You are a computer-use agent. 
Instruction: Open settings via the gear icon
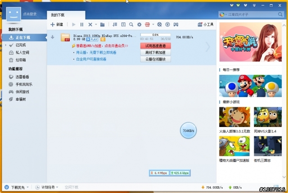(139, 24)
